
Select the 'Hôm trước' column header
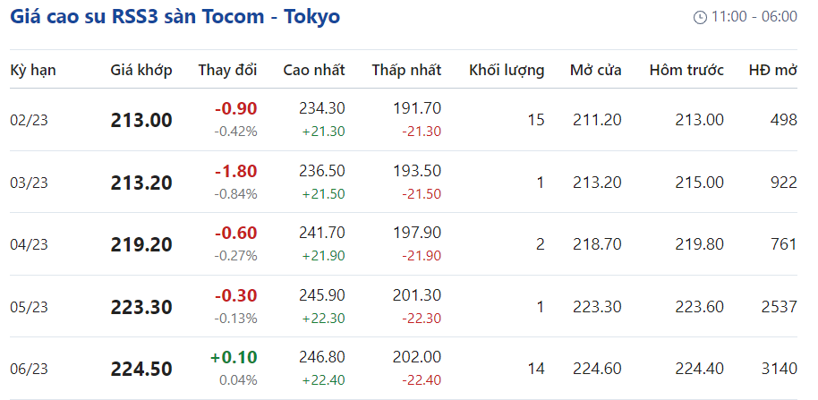click(x=686, y=70)
